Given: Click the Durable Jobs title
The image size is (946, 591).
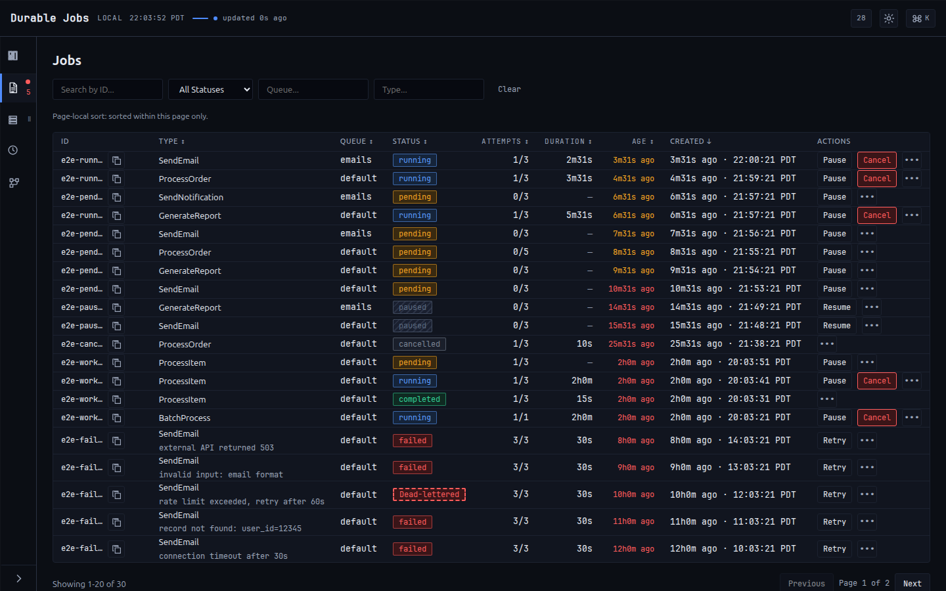Looking at the screenshot, I should pyautogui.click(x=49, y=18).
